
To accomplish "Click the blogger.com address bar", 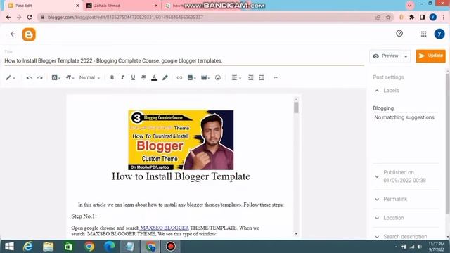I will (207, 17).
